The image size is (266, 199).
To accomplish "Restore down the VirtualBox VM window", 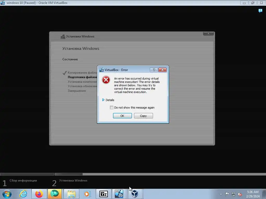I will point(253,3).
